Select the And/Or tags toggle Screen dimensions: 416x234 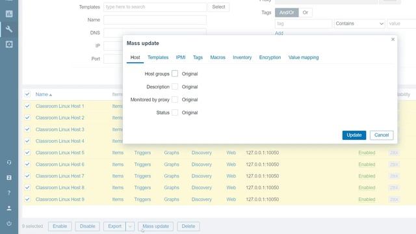click(x=287, y=12)
